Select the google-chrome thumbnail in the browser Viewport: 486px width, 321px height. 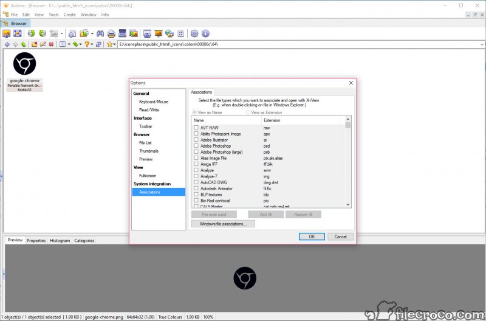pyautogui.click(x=24, y=72)
